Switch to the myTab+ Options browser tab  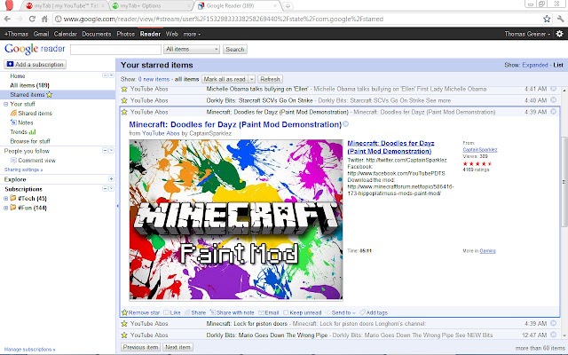(150, 6)
